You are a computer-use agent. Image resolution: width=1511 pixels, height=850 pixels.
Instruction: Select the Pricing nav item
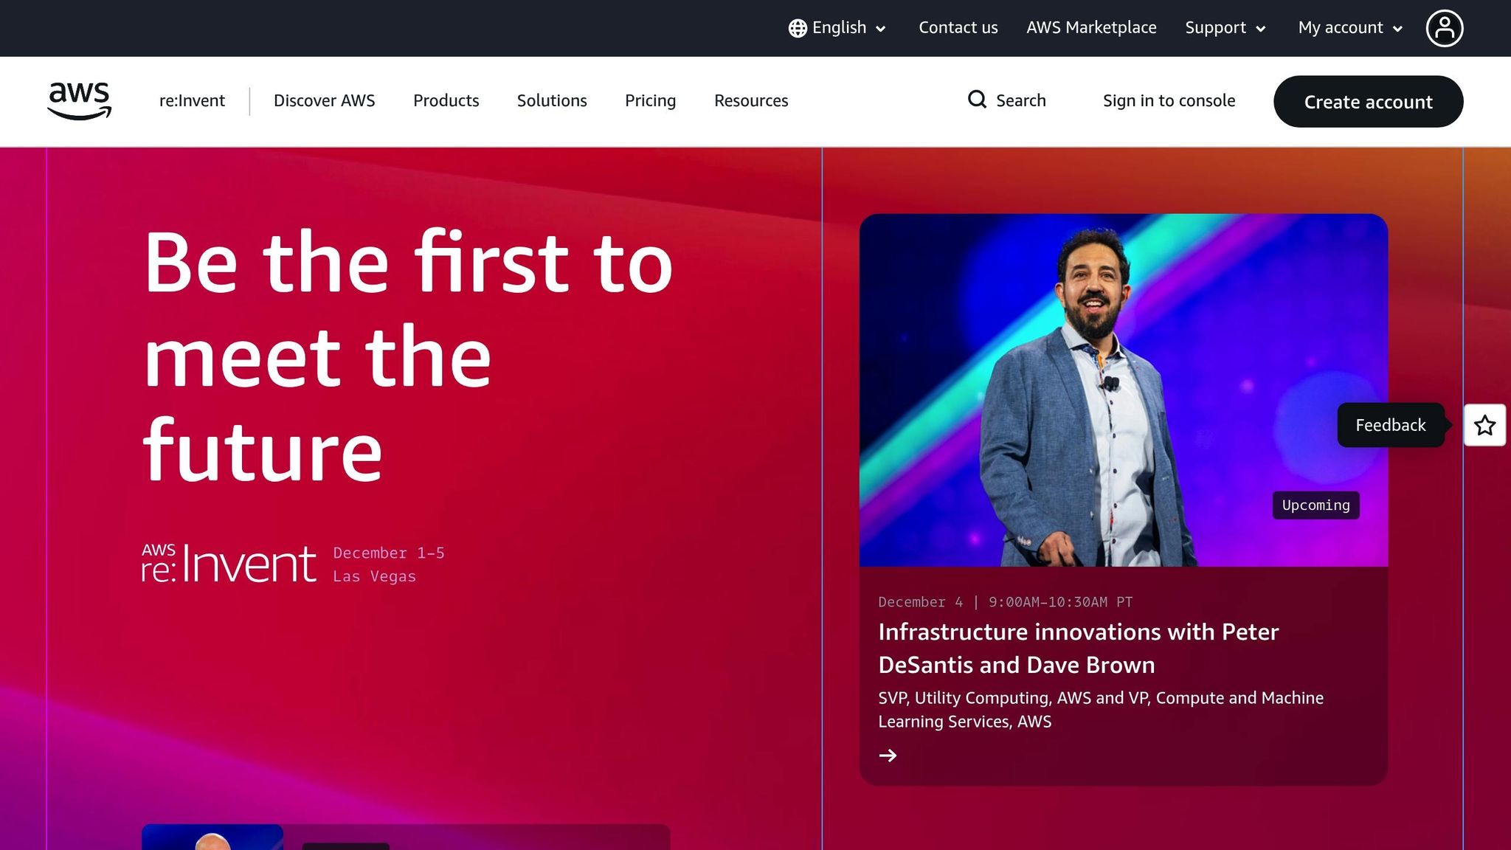pyautogui.click(x=650, y=100)
